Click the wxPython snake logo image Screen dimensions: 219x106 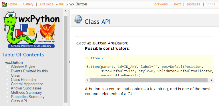[x=32, y=29]
